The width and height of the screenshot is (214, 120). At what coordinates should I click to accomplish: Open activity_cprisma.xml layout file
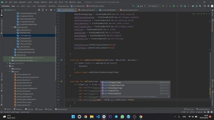tap(24, 86)
